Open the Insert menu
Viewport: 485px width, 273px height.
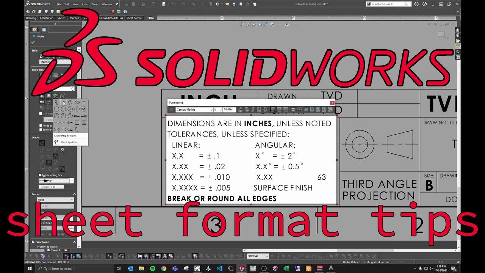click(x=85, y=4)
